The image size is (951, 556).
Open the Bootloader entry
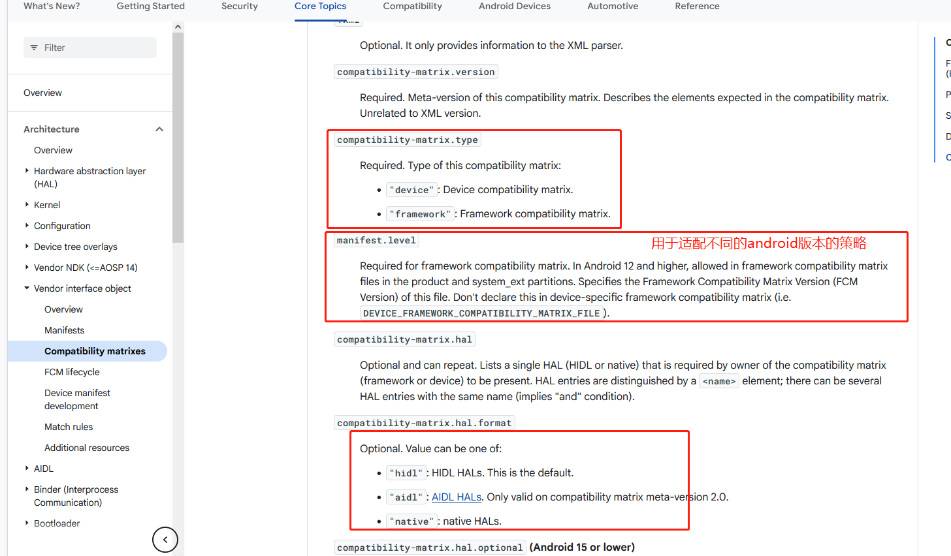[x=57, y=523]
